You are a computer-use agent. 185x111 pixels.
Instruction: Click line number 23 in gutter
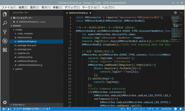pos(70,92)
